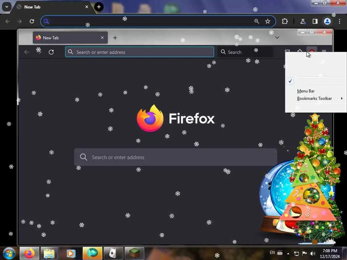Open the outer browser's three-dot menu
Image resolution: width=347 pixels, height=260 pixels.
coord(340,21)
